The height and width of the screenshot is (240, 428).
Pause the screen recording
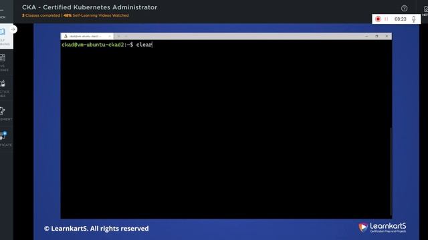coord(387,19)
